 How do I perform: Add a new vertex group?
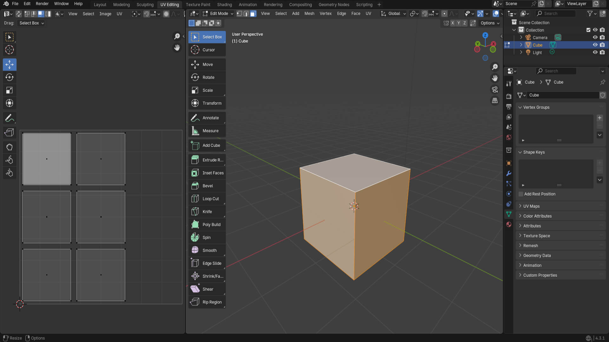coord(599,118)
